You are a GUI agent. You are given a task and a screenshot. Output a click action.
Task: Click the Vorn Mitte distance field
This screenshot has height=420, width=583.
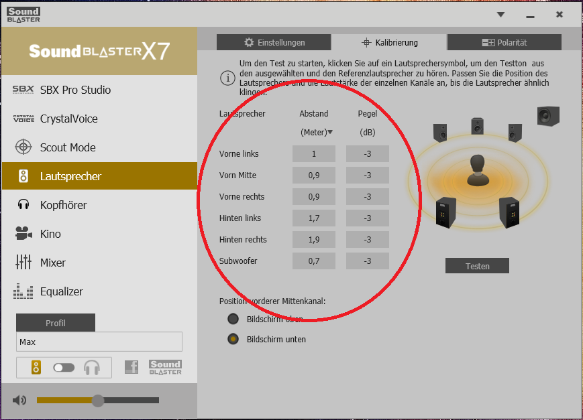[x=314, y=176]
